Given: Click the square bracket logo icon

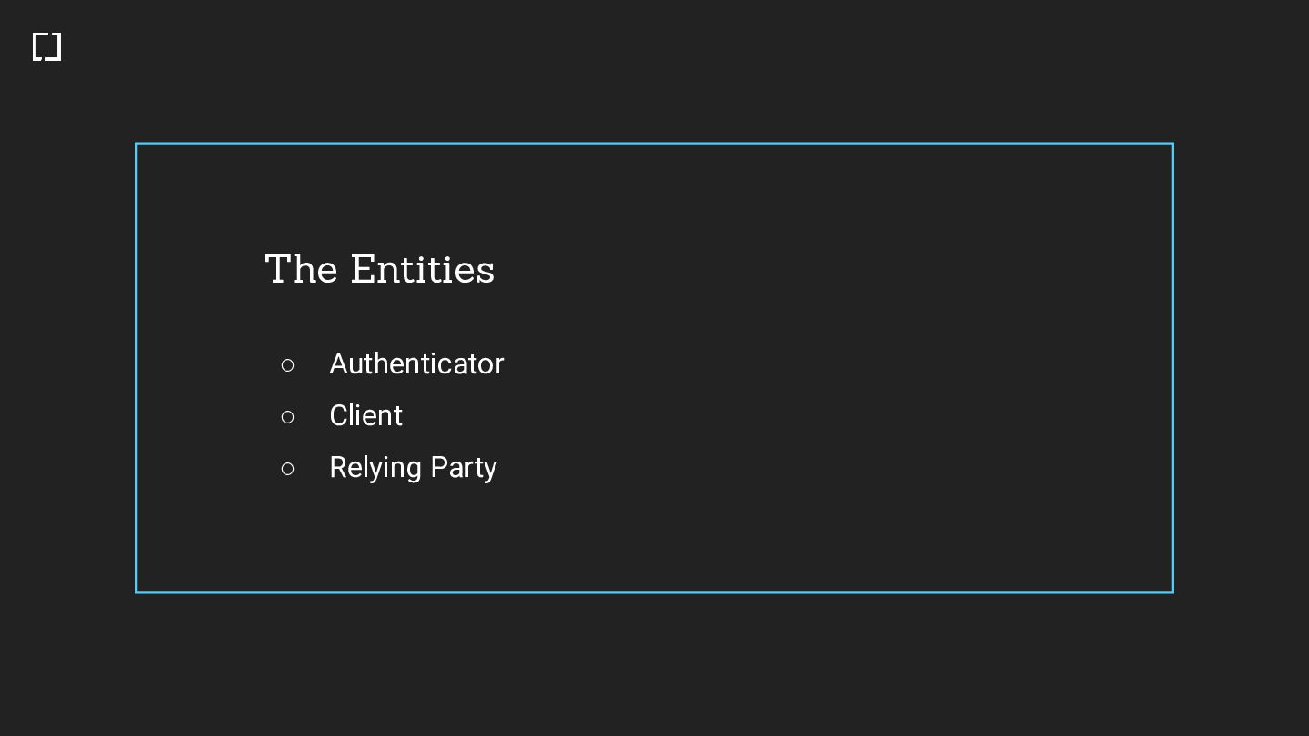Looking at the screenshot, I should (x=46, y=47).
